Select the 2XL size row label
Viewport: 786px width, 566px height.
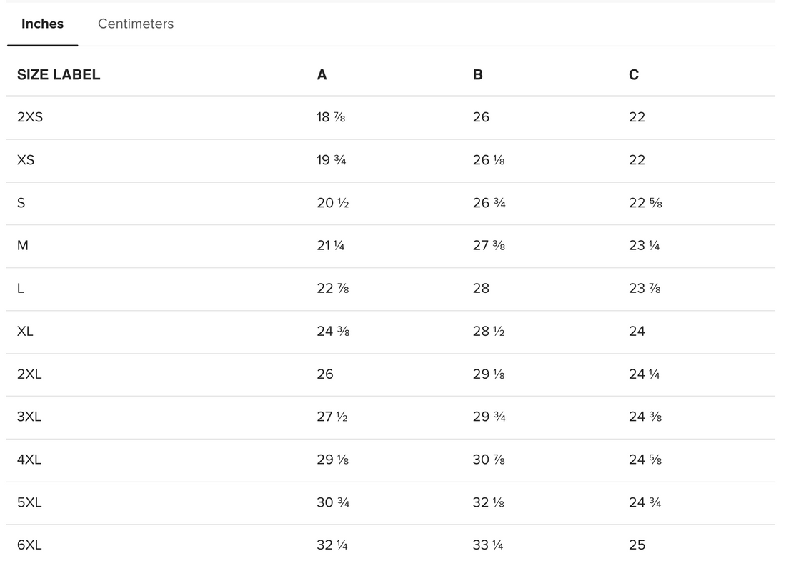[29, 374]
